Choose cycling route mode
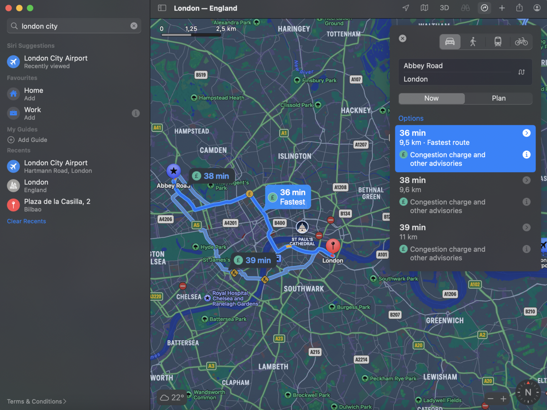 coord(521,42)
